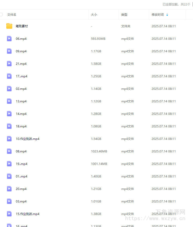The height and width of the screenshot is (227, 193).
Task: Open the file named 03.mp4
Action: pyautogui.click(x=21, y=201)
